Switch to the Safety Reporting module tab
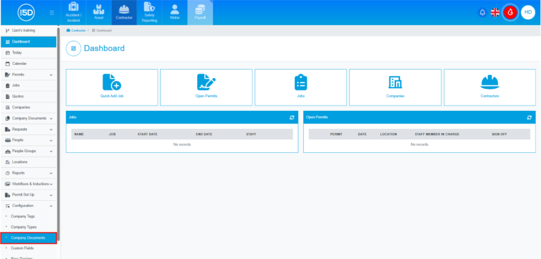Image resolution: width=541 pixels, height=259 pixels. (150, 13)
